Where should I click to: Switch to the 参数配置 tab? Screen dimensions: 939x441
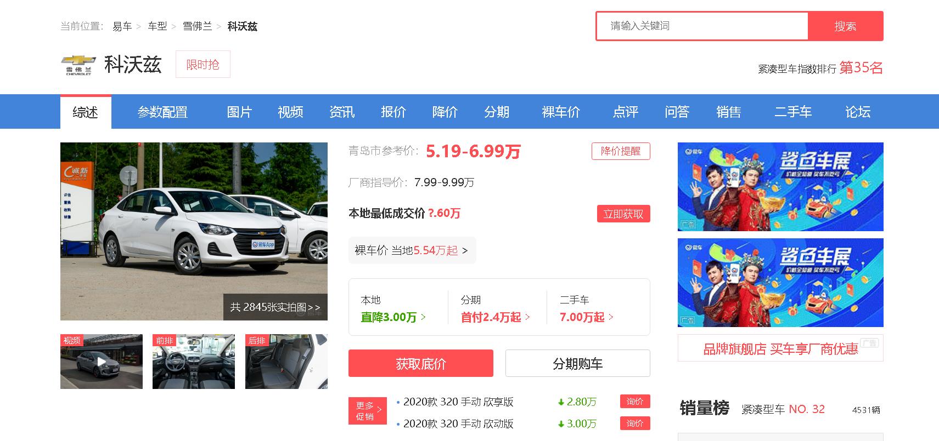pyautogui.click(x=162, y=112)
